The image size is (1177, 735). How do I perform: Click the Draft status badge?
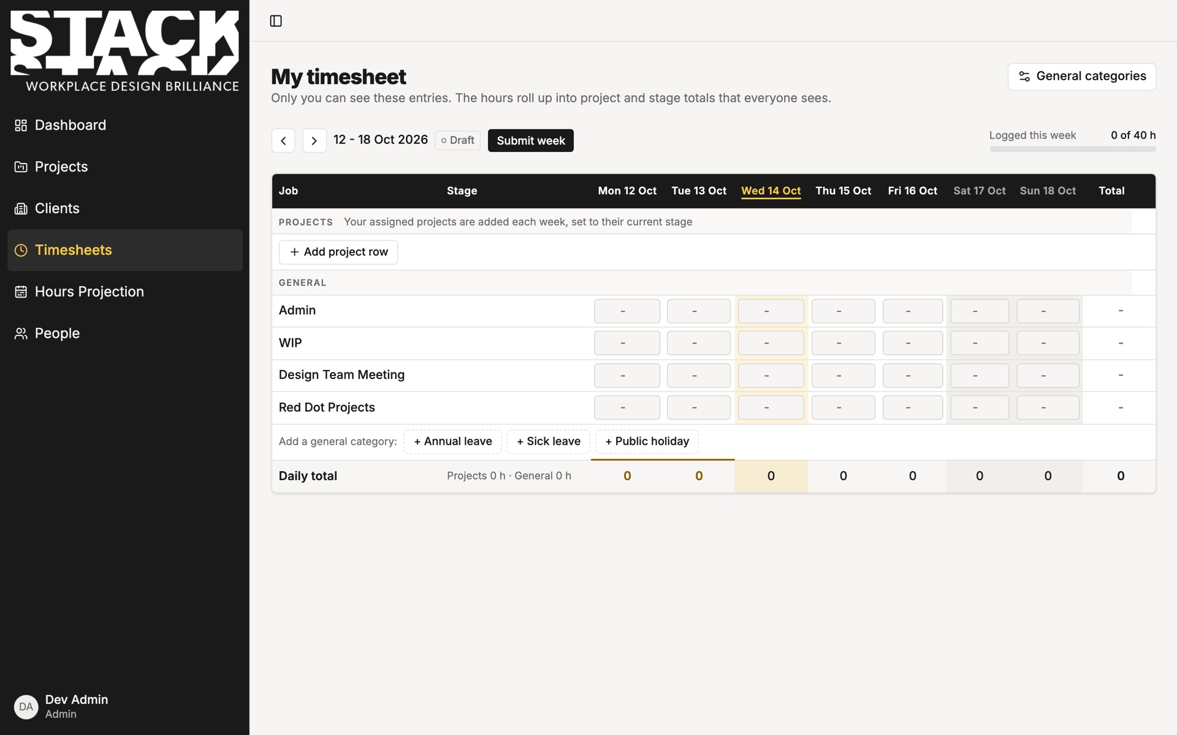click(x=458, y=140)
